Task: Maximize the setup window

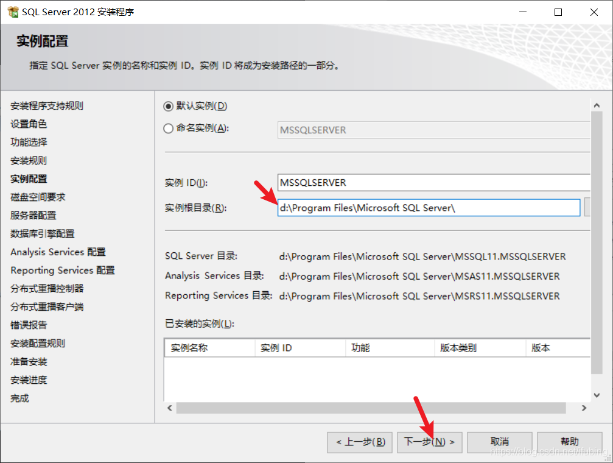Action: coord(558,12)
